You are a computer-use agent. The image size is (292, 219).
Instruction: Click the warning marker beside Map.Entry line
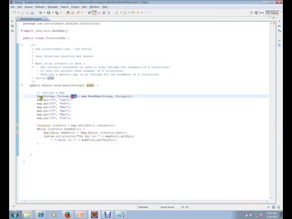(x=18, y=133)
